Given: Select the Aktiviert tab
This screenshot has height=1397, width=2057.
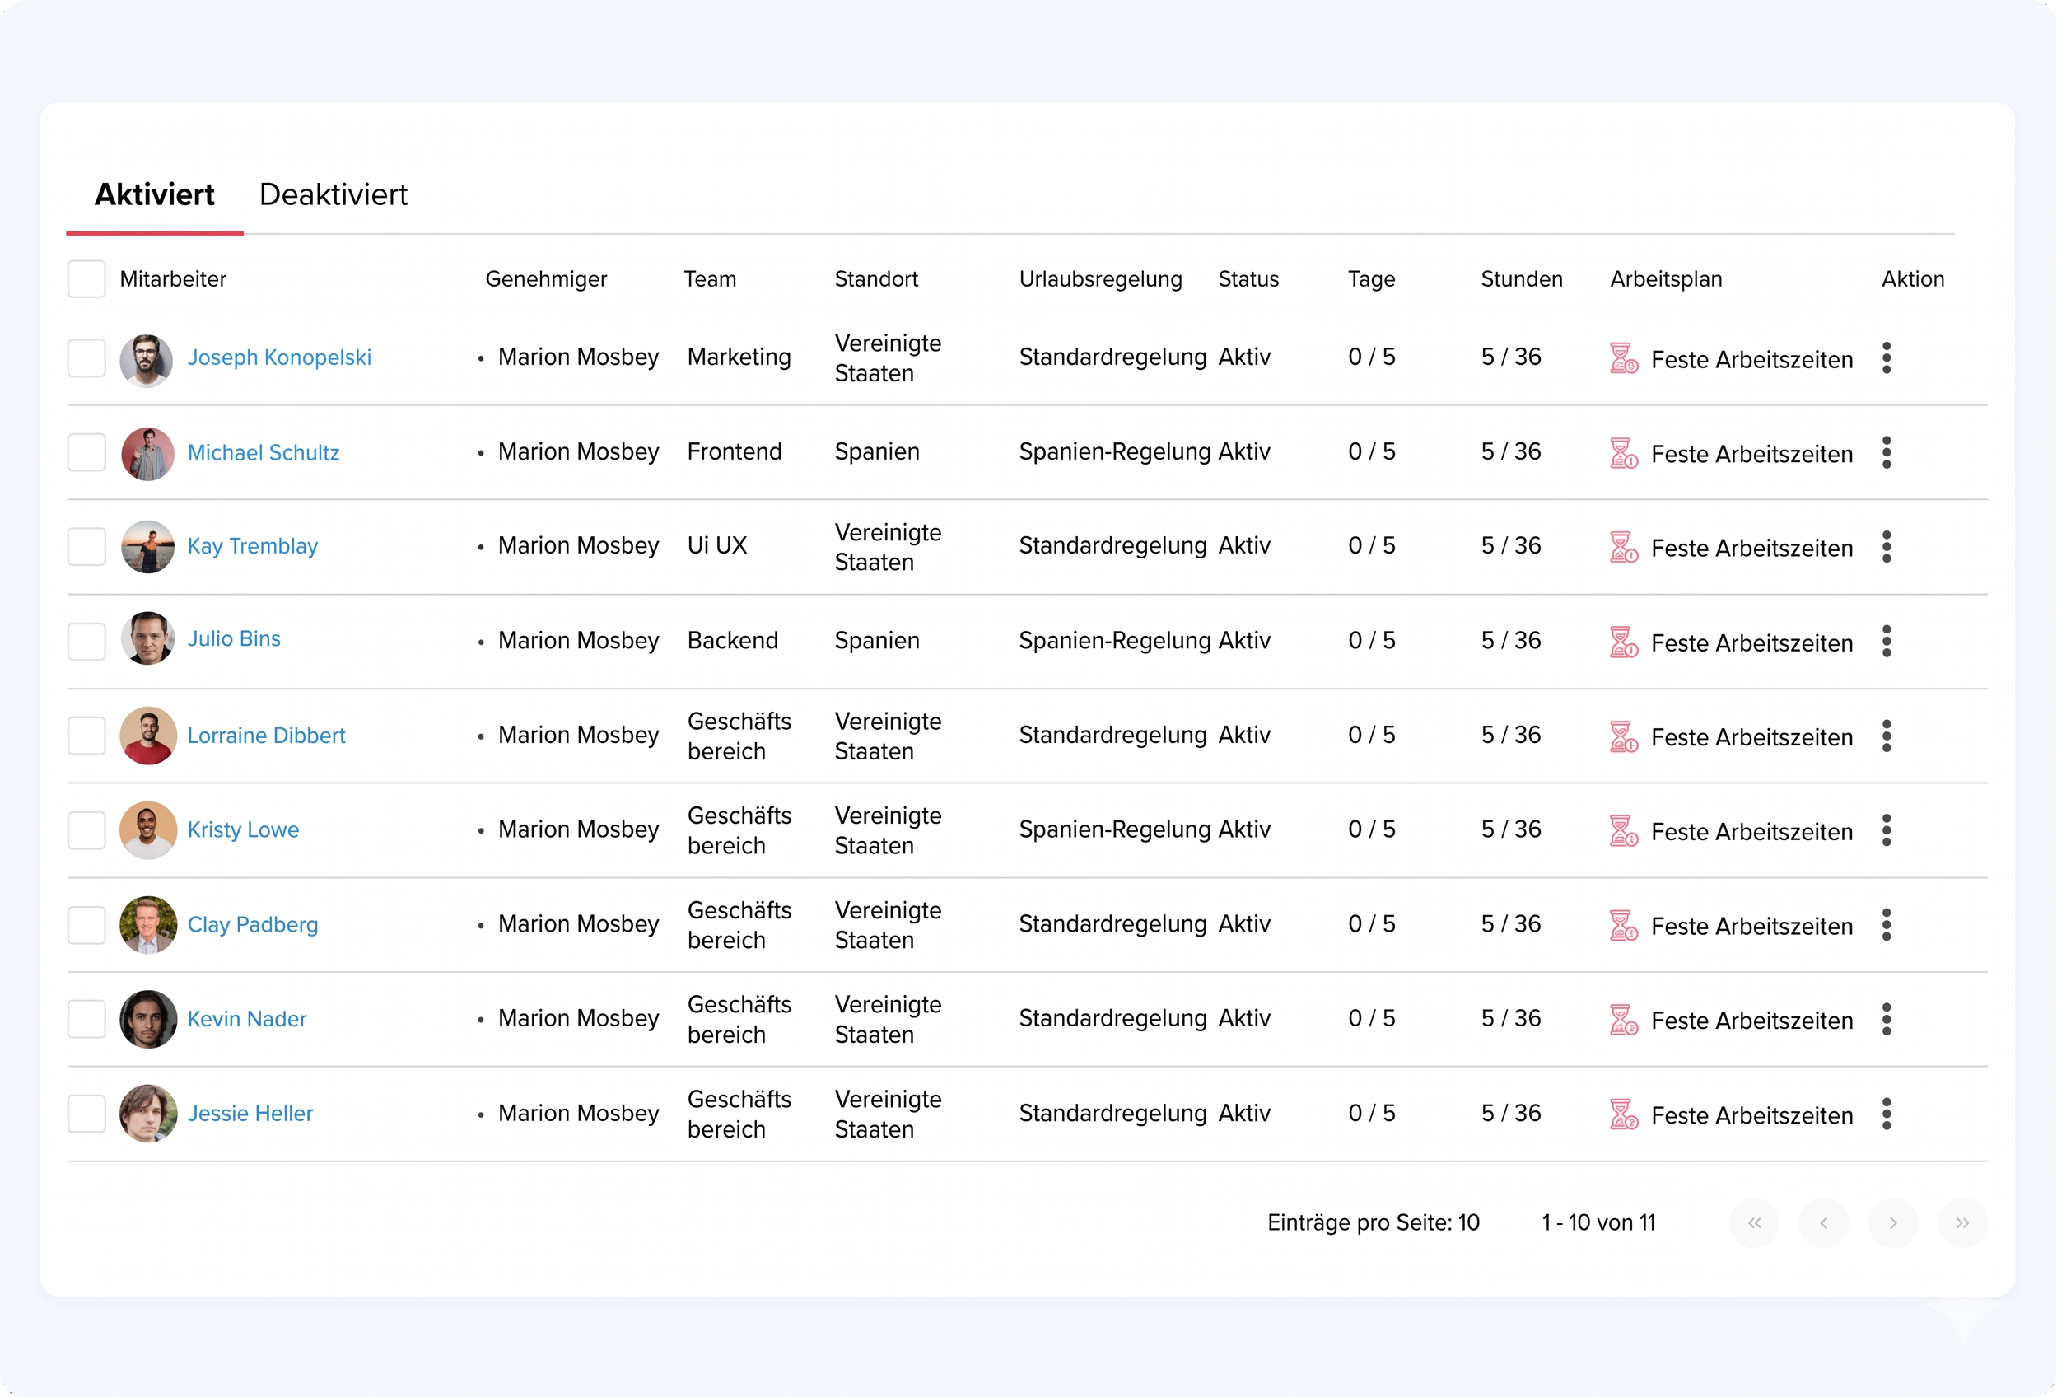Looking at the screenshot, I should tap(154, 194).
